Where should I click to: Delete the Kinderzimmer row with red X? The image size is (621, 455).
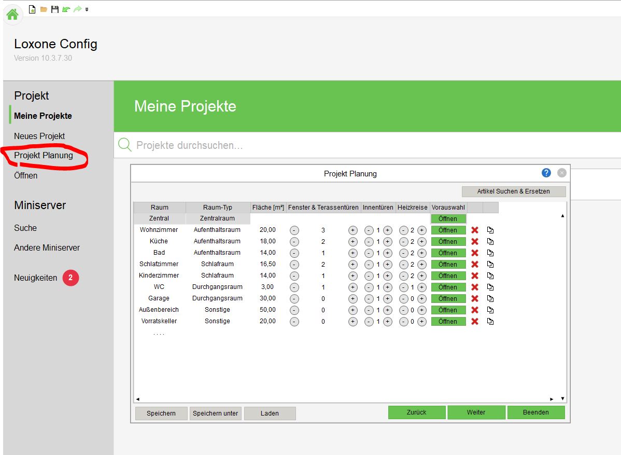475,276
